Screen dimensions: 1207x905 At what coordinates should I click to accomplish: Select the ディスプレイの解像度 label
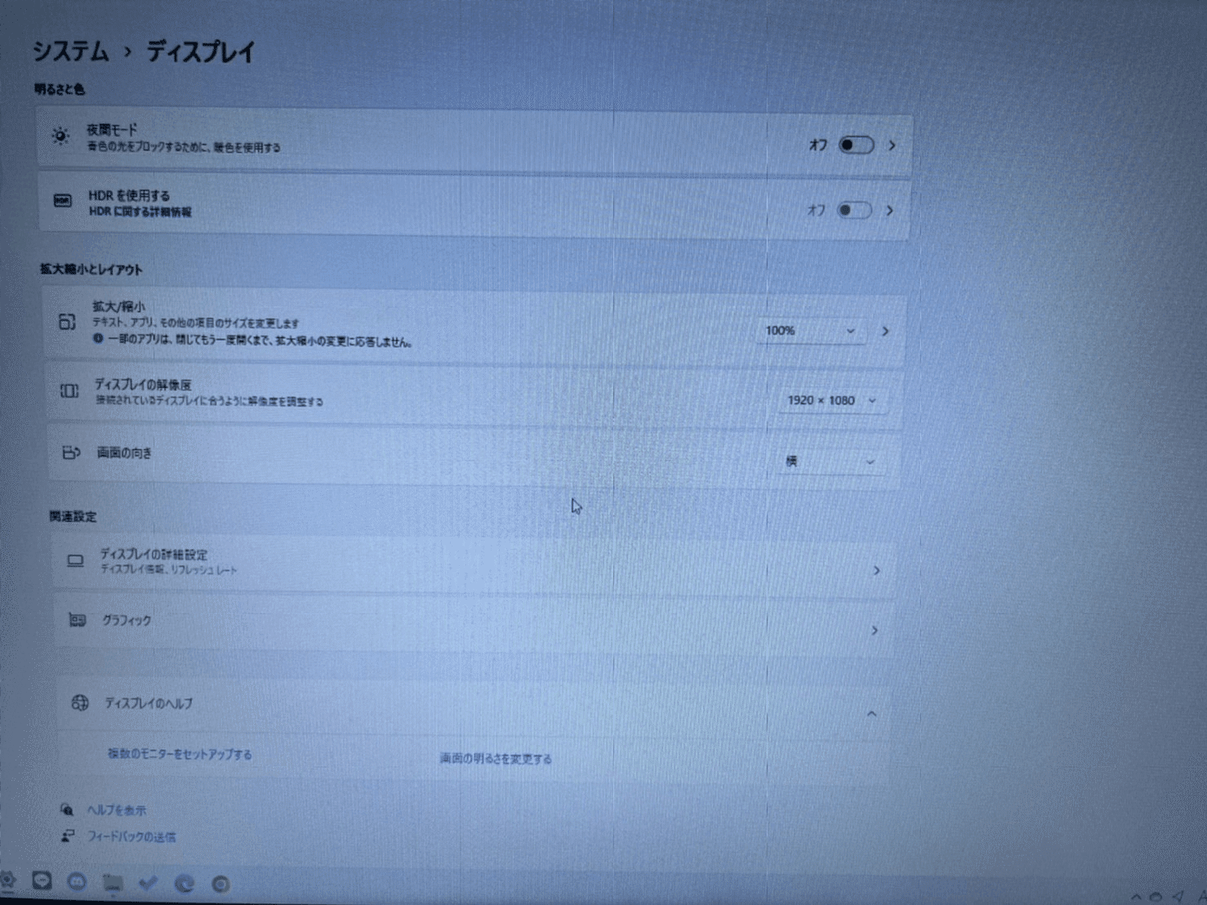[x=143, y=384]
